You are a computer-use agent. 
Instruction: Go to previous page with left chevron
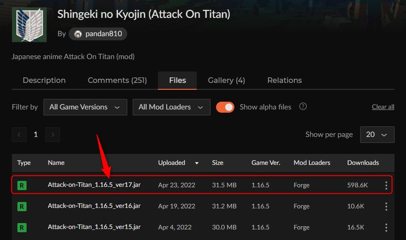(19, 135)
